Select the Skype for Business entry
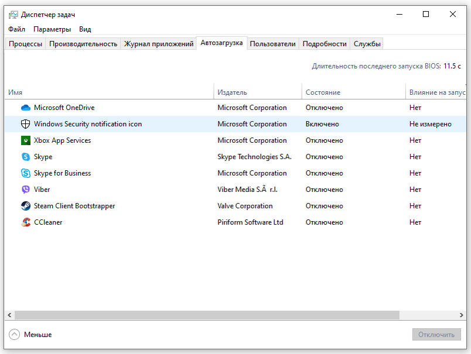The image size is (471, 354). click(62, 173)
